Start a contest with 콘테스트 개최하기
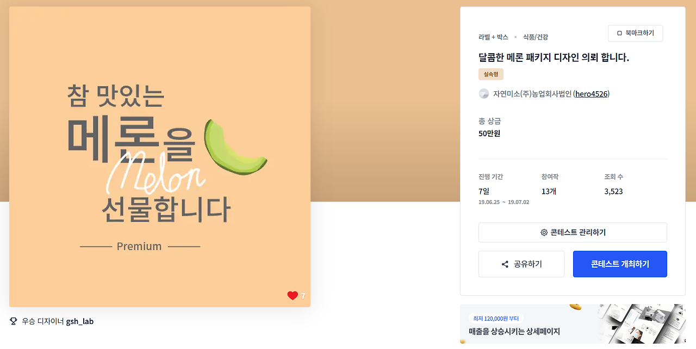This screenshot has width=696, height=349. coord(620,264)
